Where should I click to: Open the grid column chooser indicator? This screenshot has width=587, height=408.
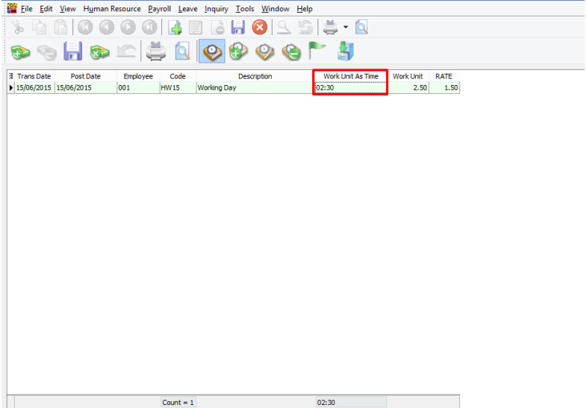coord(10,76)
